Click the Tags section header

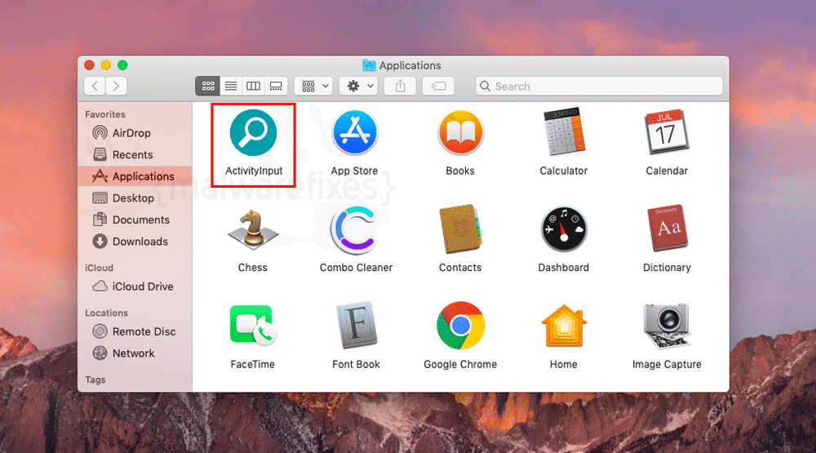[x=95, y=380]
